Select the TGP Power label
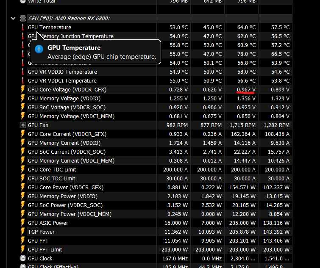 point(42,232)
